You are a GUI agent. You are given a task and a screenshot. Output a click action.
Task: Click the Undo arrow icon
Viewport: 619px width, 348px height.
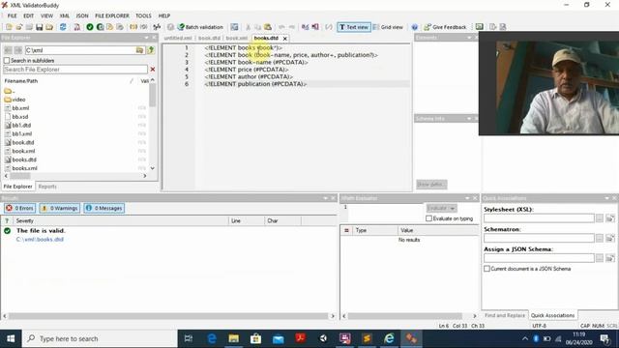point(281,27)
